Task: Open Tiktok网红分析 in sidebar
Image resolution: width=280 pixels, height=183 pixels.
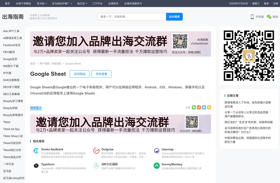Action: point(12,150)
